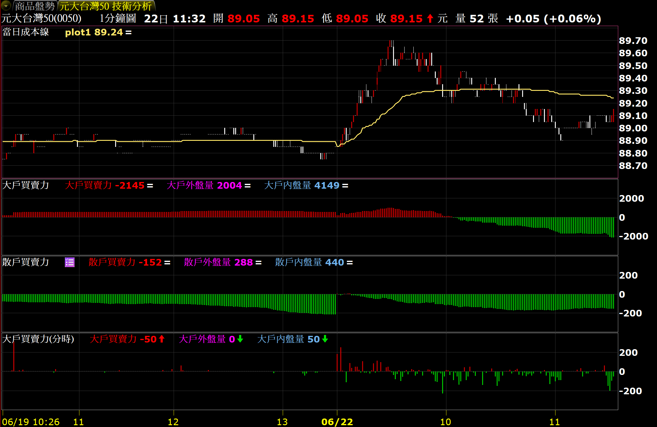This screenshot has height=427, width=657.
Task: Open the round dropdown menu button at top-left
Action: 6,5
